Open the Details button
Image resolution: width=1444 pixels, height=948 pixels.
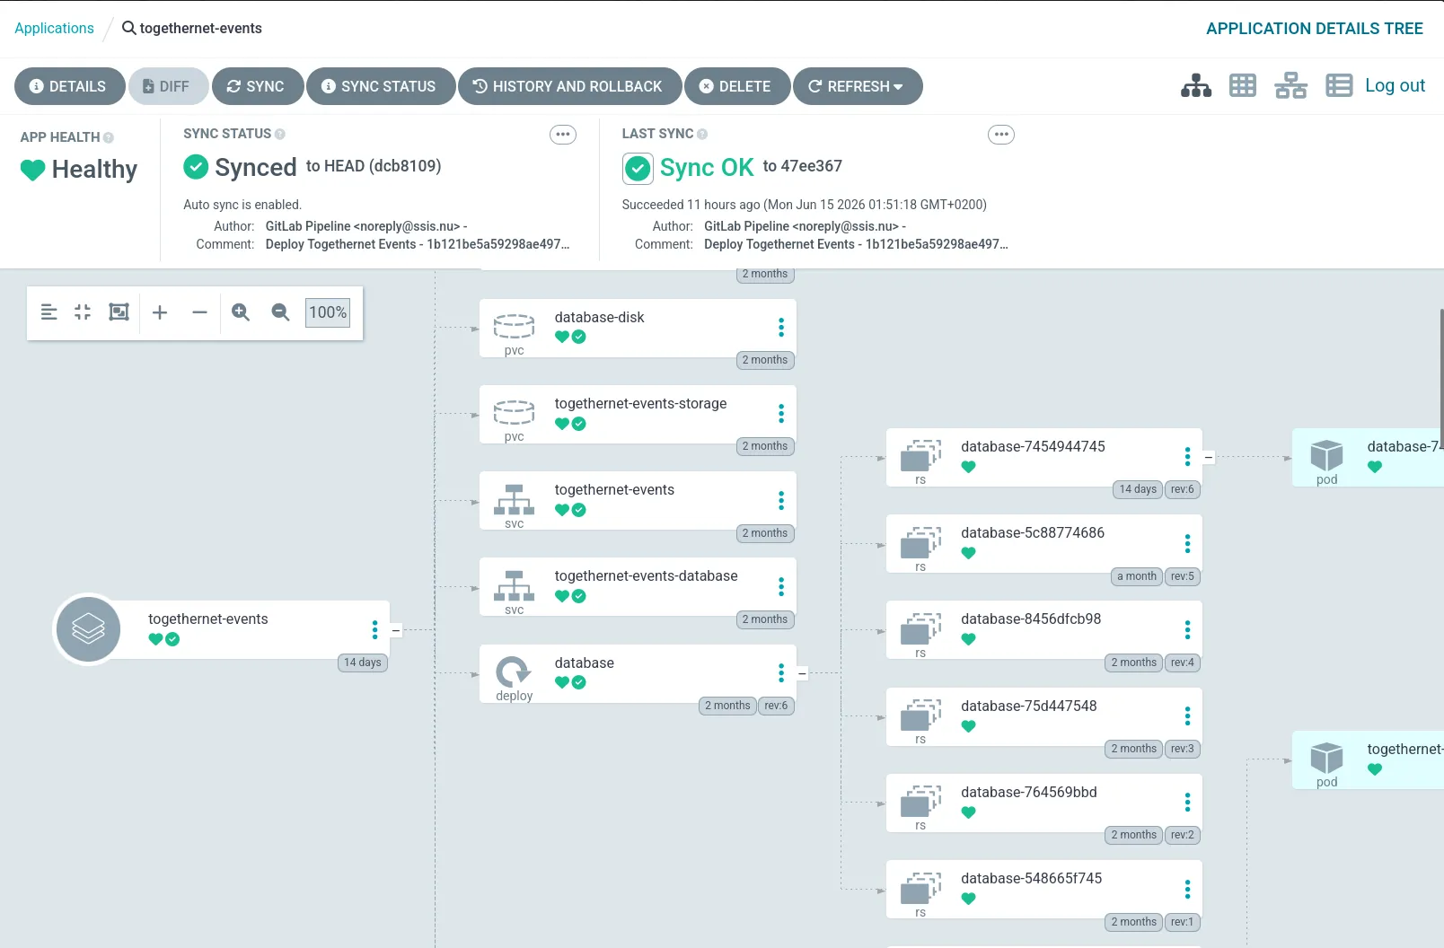coord(69,86)
